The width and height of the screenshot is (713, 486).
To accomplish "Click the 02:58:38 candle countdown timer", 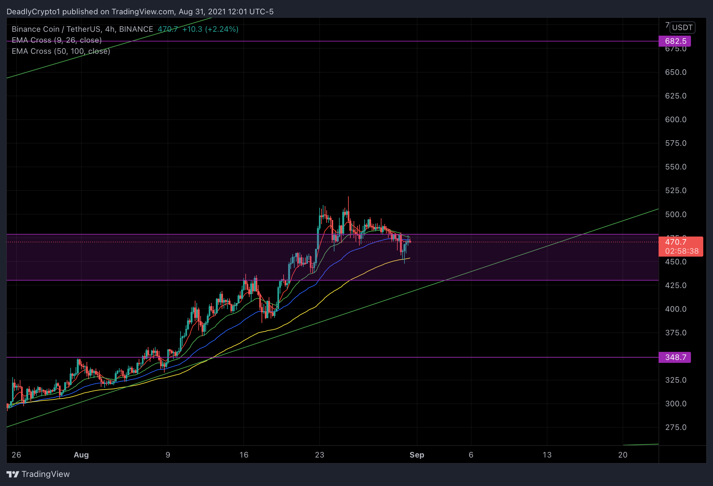I will coord(682,251).
